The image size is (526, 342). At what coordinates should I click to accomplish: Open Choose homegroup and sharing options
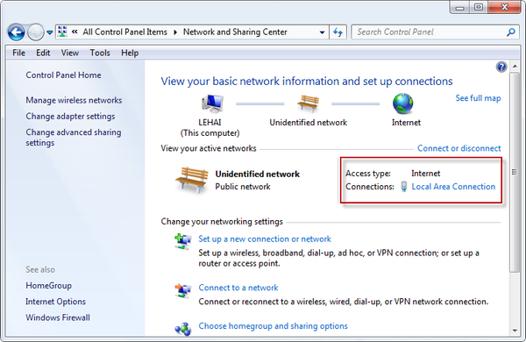273,326
